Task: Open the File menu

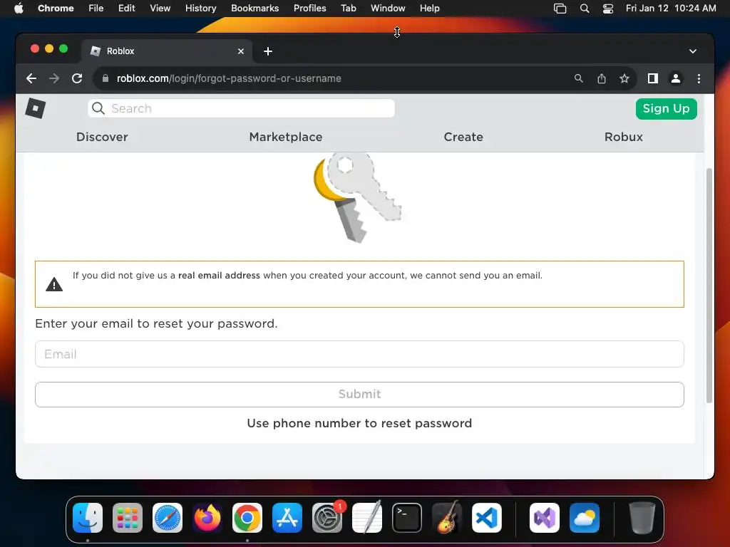Action: [x=96, y=9]
